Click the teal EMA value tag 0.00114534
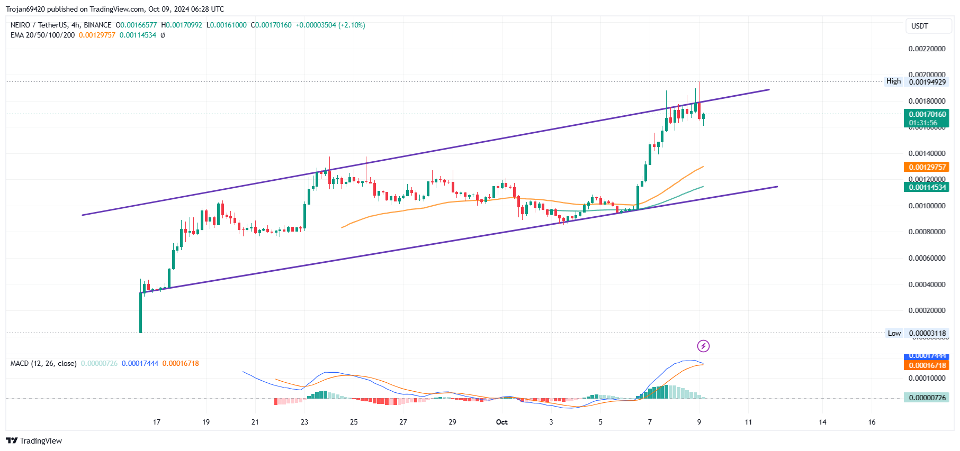The height and width of the screenshot is (451, 960). 927,187
